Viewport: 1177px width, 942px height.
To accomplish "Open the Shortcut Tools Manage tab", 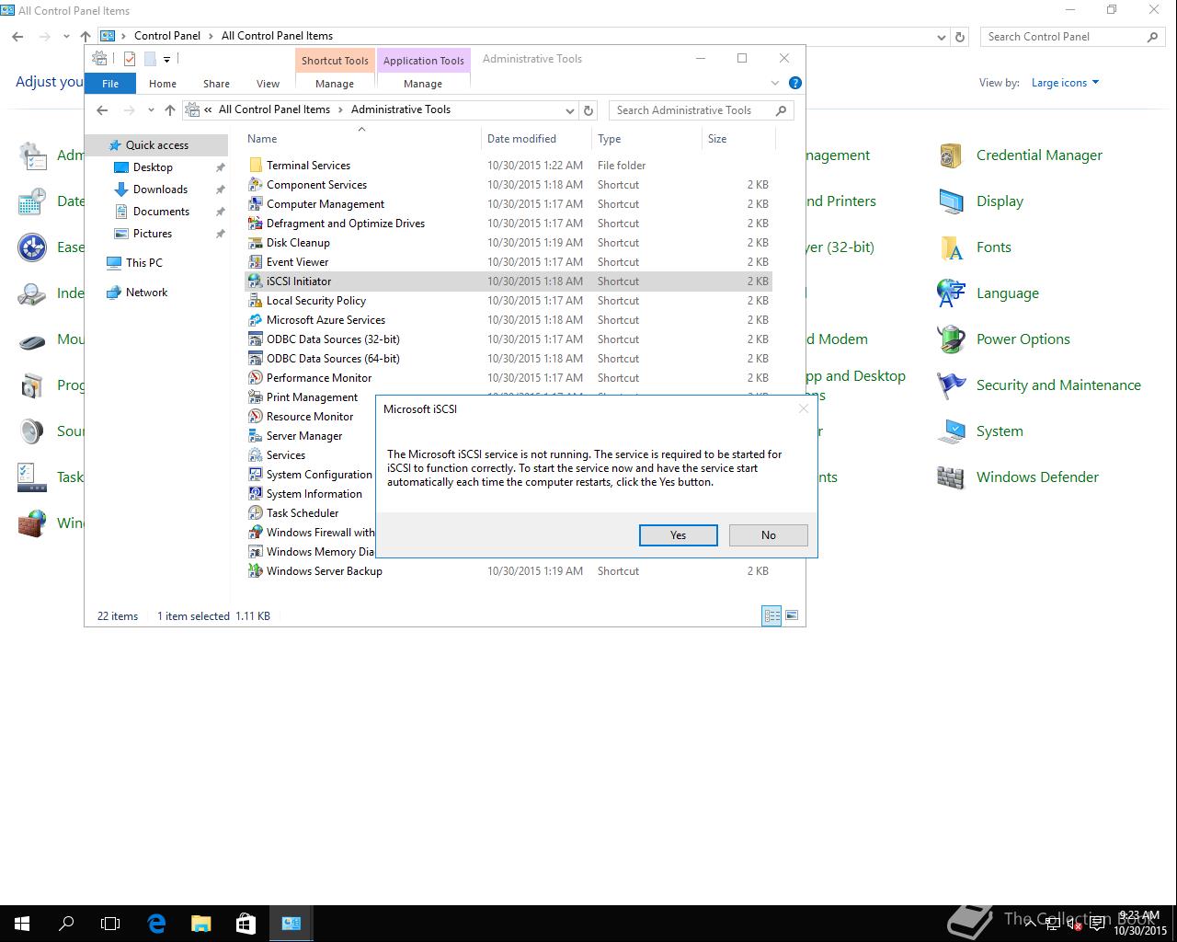I will point(335,84).
